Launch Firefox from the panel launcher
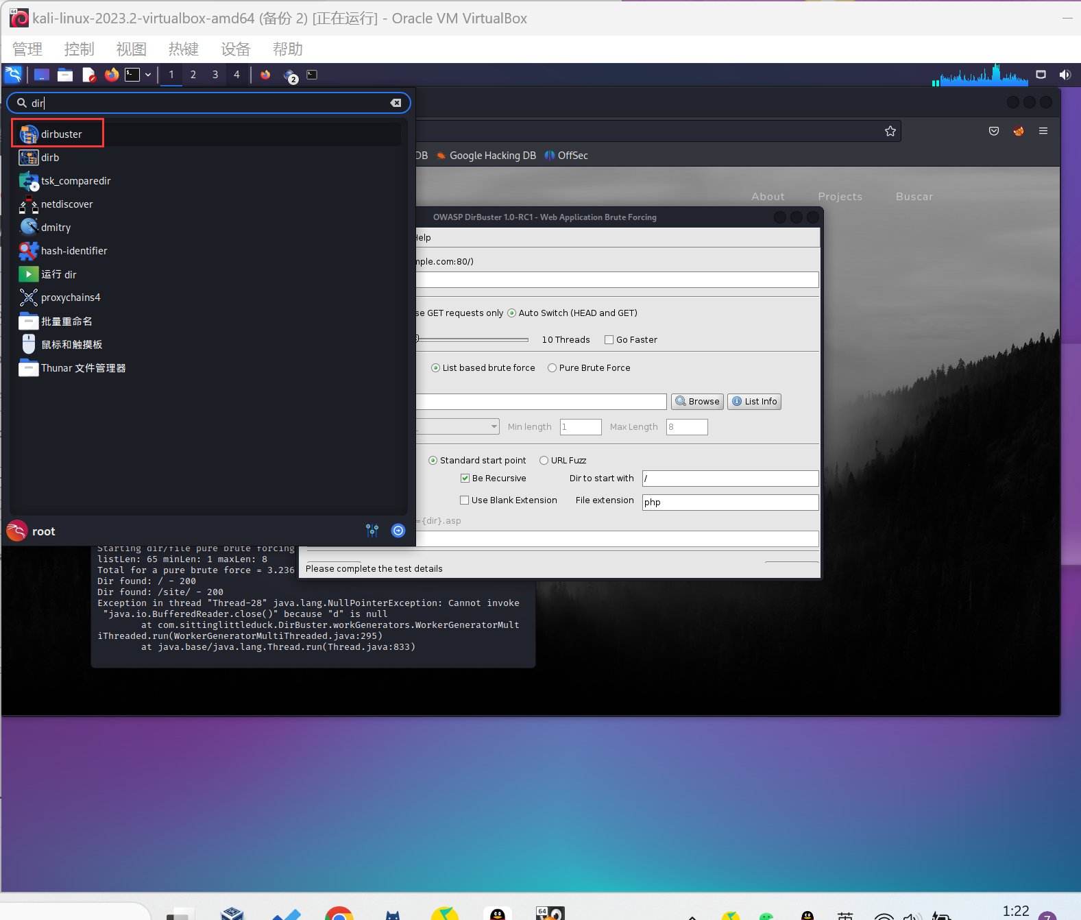This screenshot has width=1081, height=920. (x=112, y=75)
